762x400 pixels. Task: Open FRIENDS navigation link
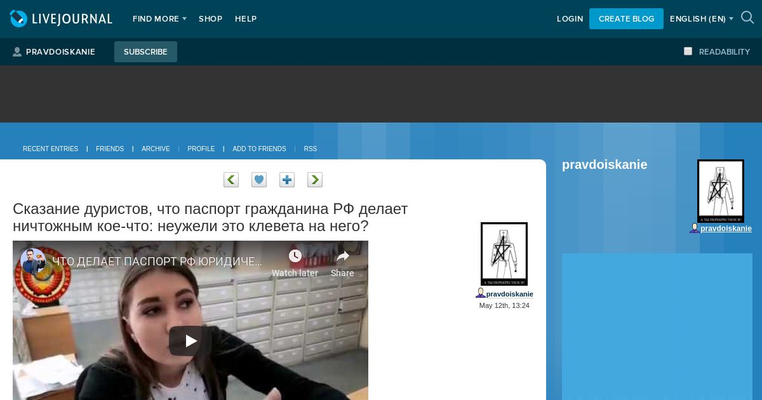[x=110, y=149]
